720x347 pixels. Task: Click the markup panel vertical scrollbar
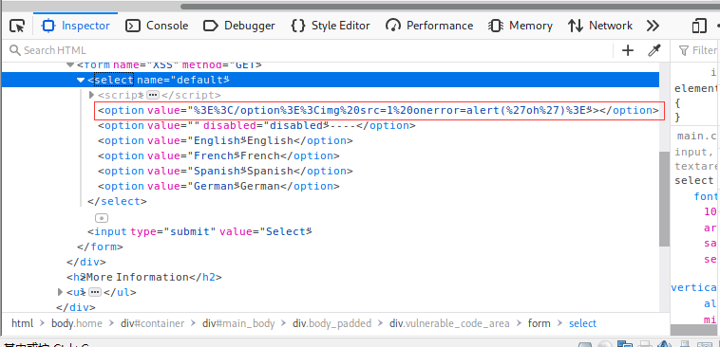tap(664, 199)
